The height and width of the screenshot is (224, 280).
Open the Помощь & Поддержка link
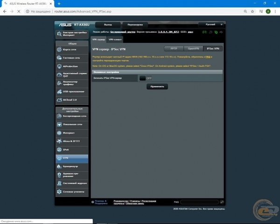pos(101,202)
